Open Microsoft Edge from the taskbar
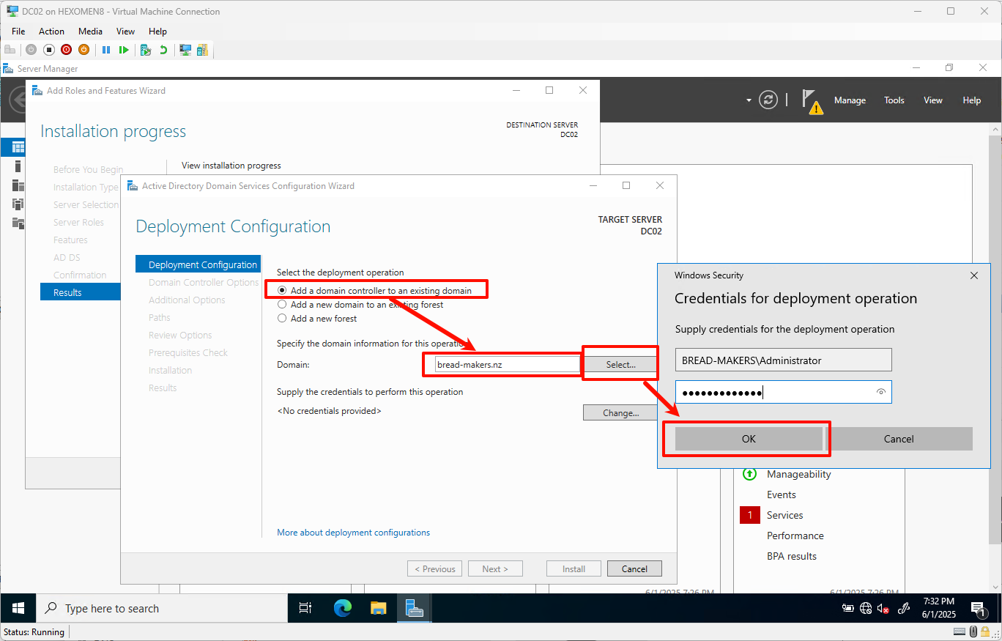This screenshot has width=1002, height=641. point(343,608)
